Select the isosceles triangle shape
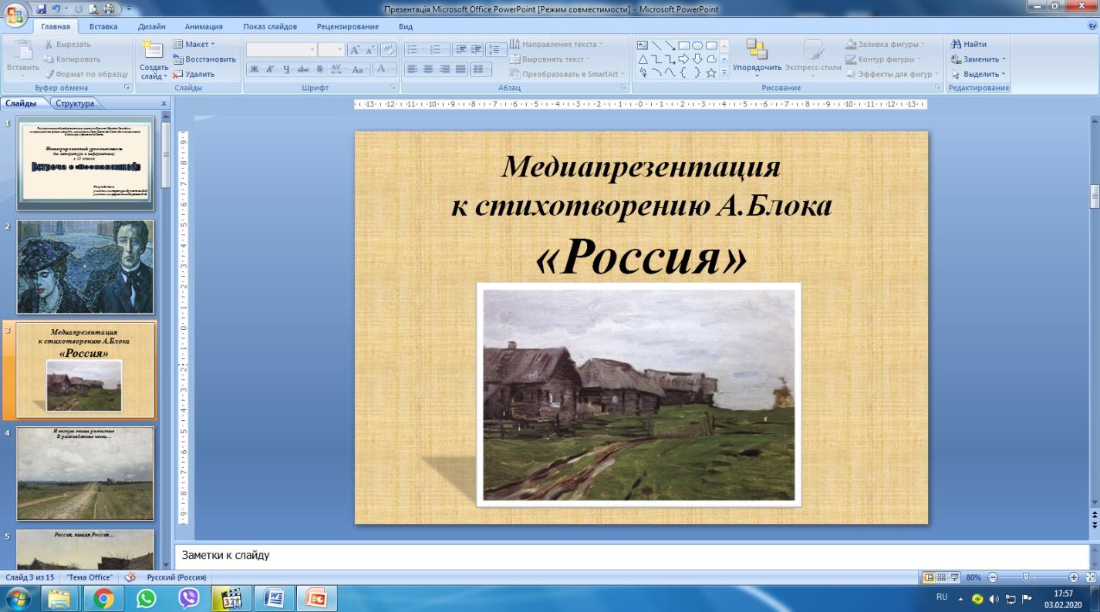This screenshot has height=612, width=1100. pos(642,59)
